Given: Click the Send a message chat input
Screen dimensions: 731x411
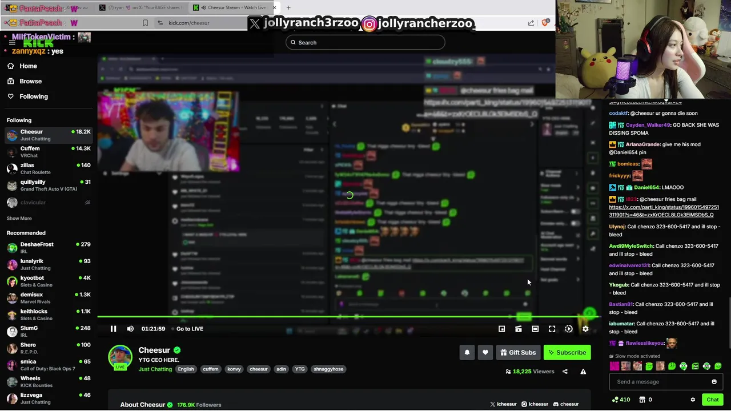Looking at the screenshot, I should 665,382.
